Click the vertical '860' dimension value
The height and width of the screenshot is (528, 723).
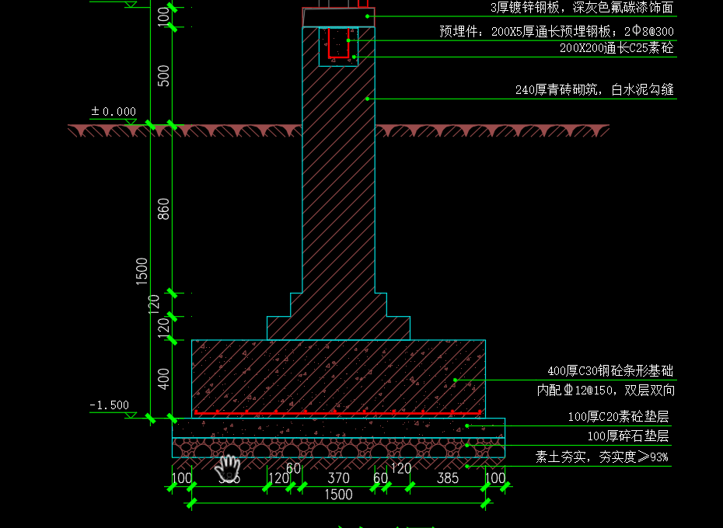(x=163, y=209)
